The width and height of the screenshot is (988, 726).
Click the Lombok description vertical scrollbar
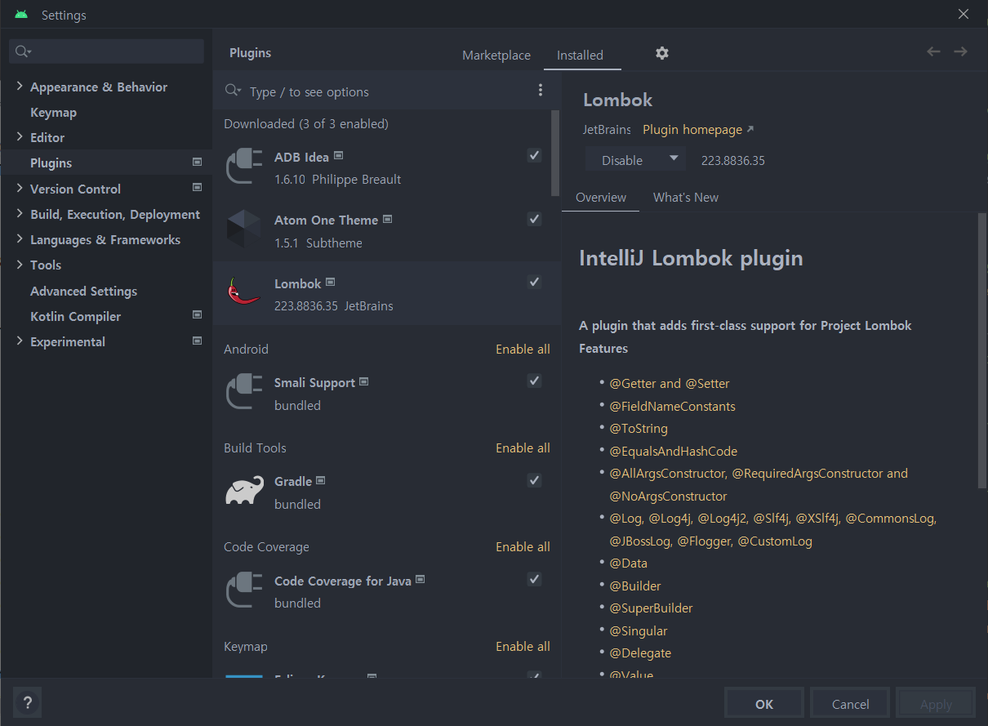[981, 351]
